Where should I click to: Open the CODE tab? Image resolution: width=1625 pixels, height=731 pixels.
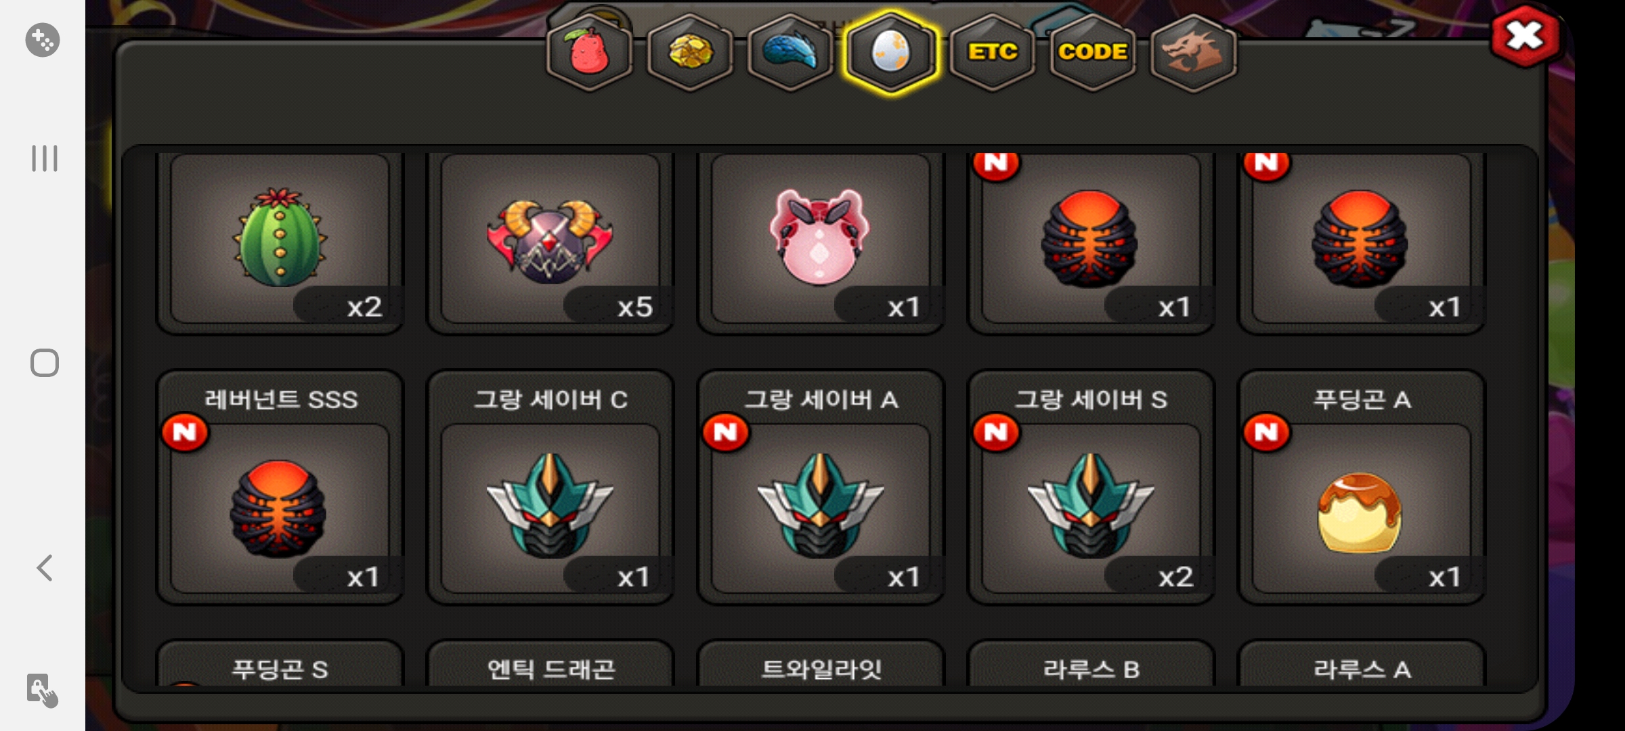coord(1092,53)
